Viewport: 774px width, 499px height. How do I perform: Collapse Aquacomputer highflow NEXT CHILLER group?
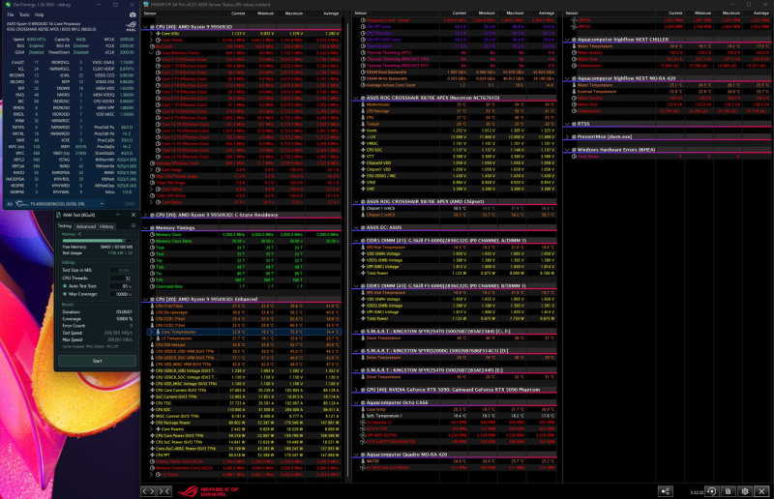click(567, 39)
